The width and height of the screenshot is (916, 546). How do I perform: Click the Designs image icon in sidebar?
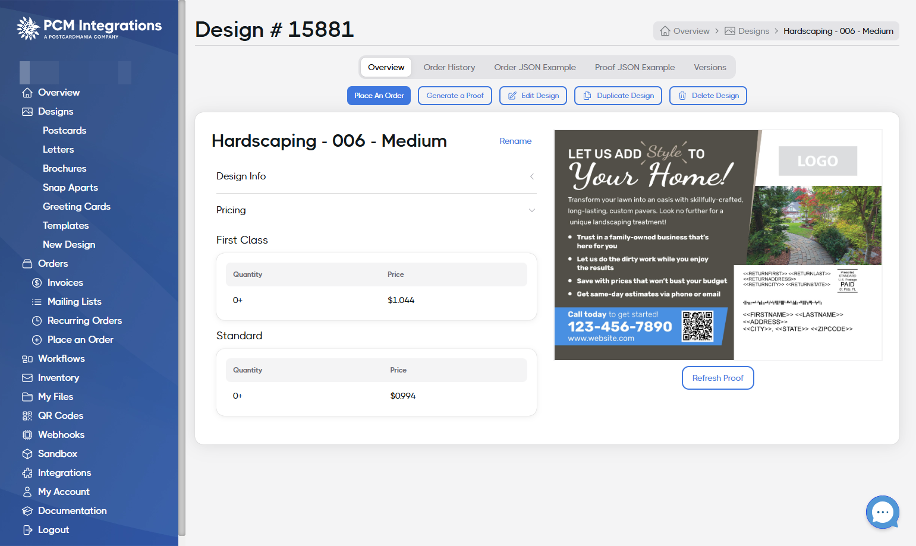pos(27,112)
